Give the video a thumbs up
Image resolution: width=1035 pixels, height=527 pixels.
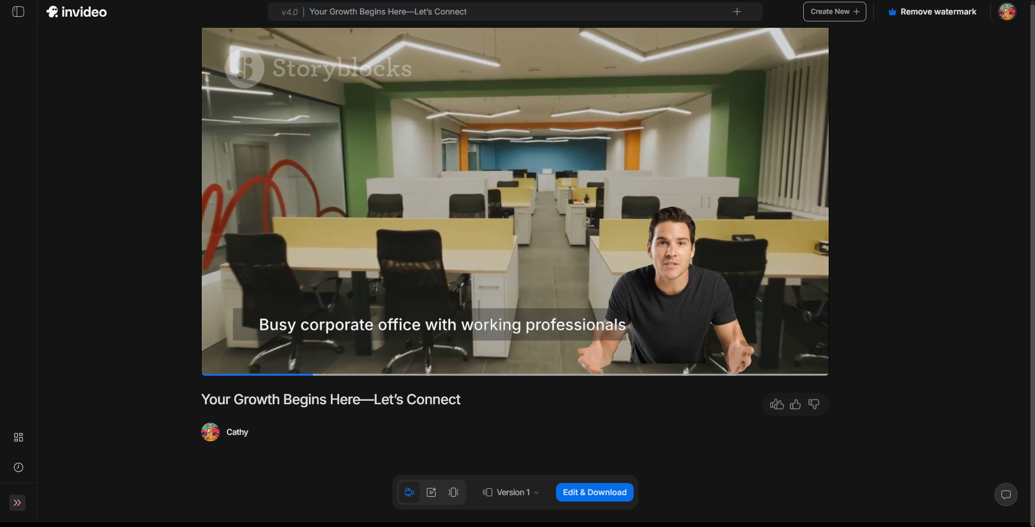click(796, 404)
